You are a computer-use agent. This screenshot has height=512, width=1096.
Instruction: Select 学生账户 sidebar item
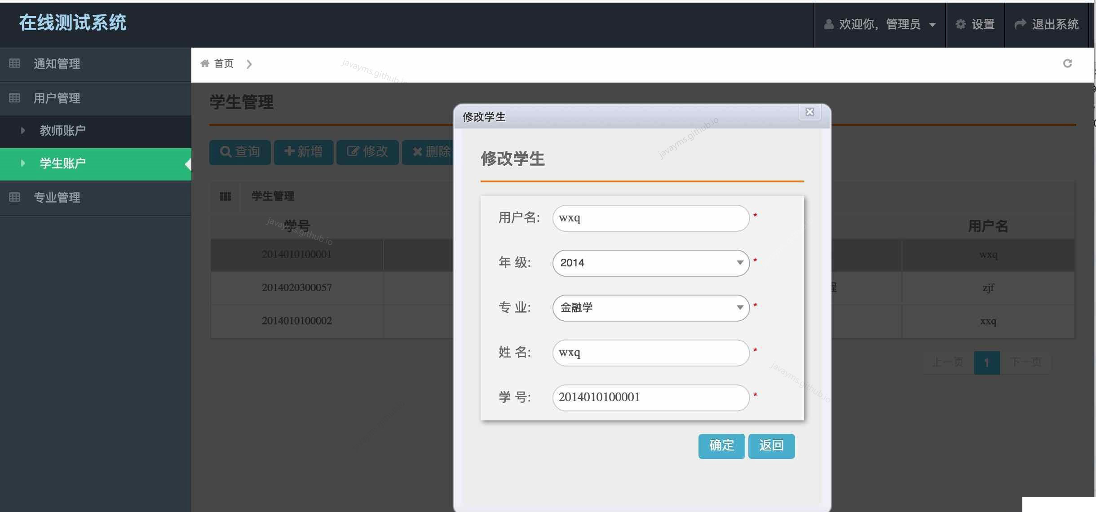tap(63, 163)
